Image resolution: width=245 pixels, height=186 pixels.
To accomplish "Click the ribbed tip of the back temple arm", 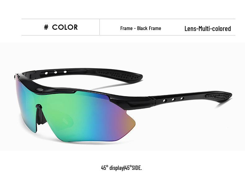I will (119, 76).
